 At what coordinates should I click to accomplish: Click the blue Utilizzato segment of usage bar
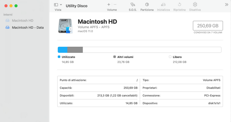point(62,50)
